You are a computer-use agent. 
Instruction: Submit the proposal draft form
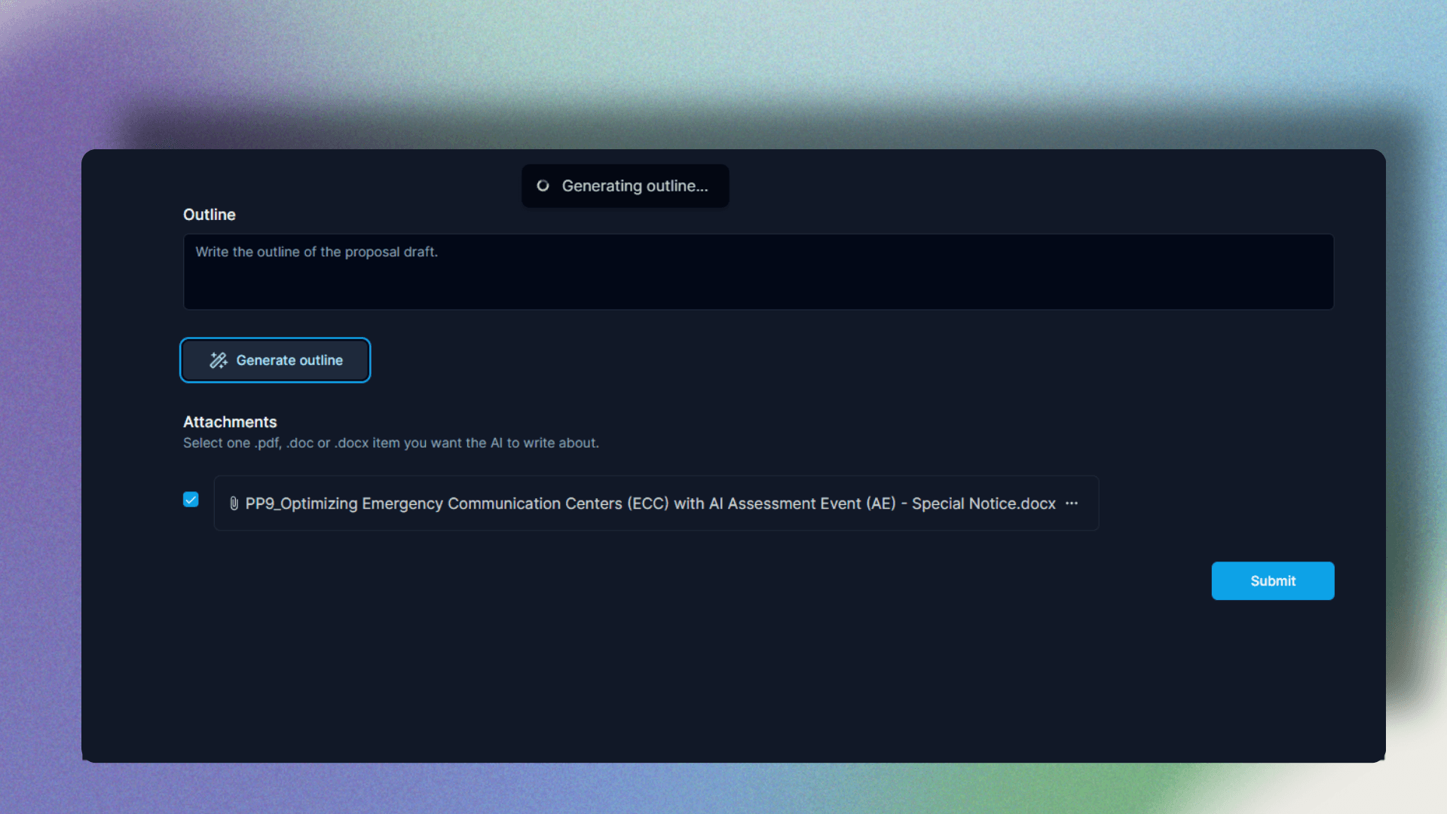coord(1272,581)
